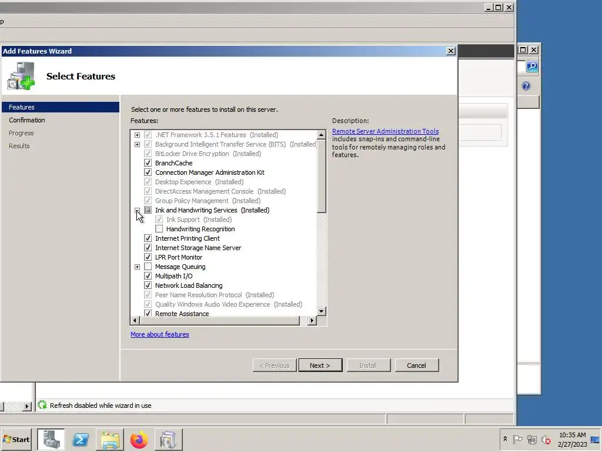Click the vertical scrollbar thumb in features list

[322, 176]
